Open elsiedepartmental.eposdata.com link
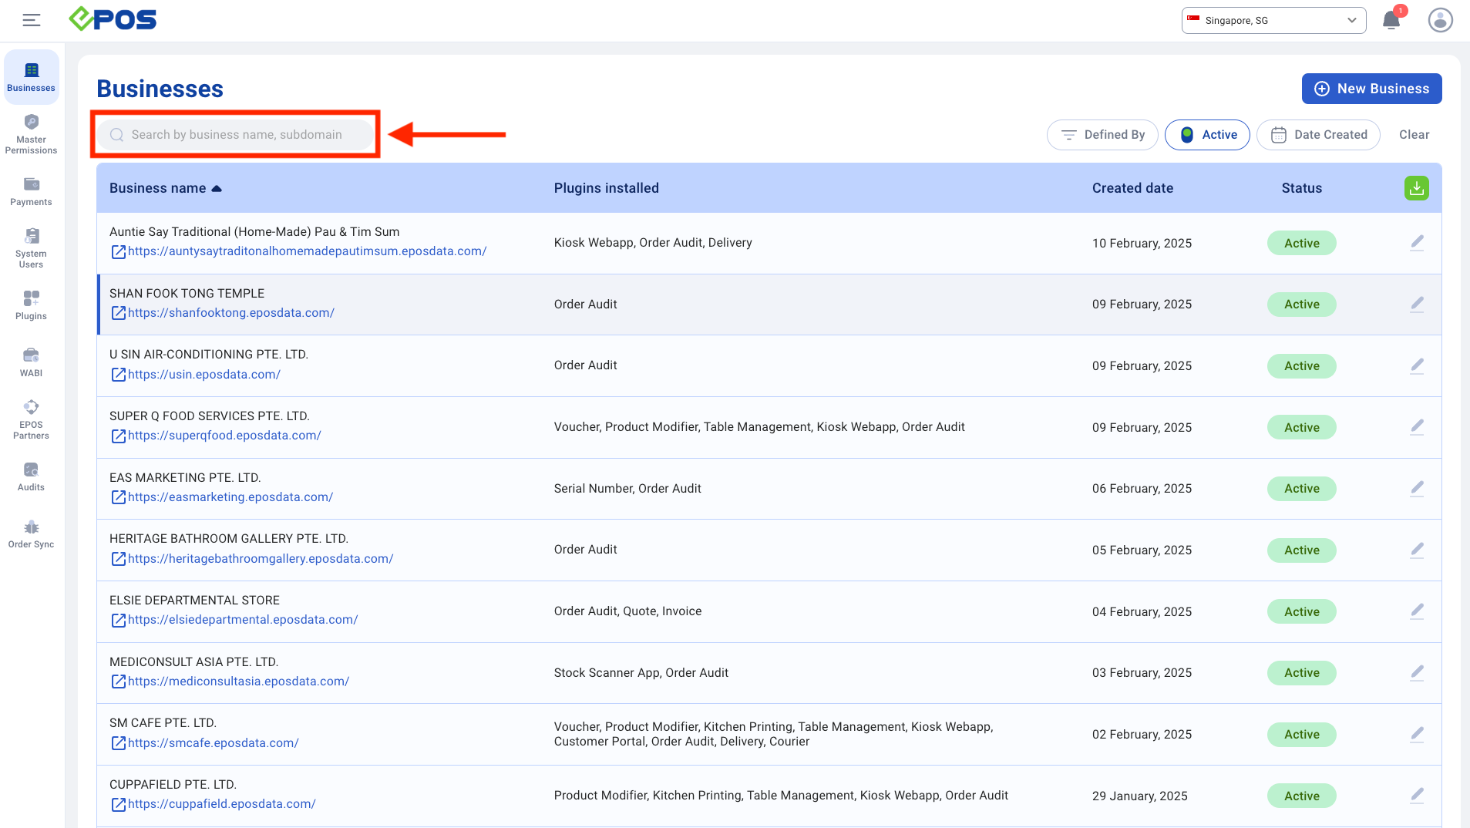Viewport: 1470px width, 828px height. tap(243, 620)
